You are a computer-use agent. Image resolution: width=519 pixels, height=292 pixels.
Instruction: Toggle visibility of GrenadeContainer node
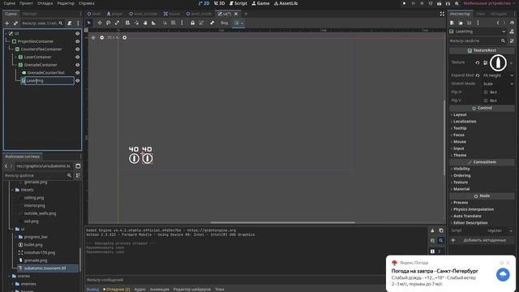click(x=78, y=65)
